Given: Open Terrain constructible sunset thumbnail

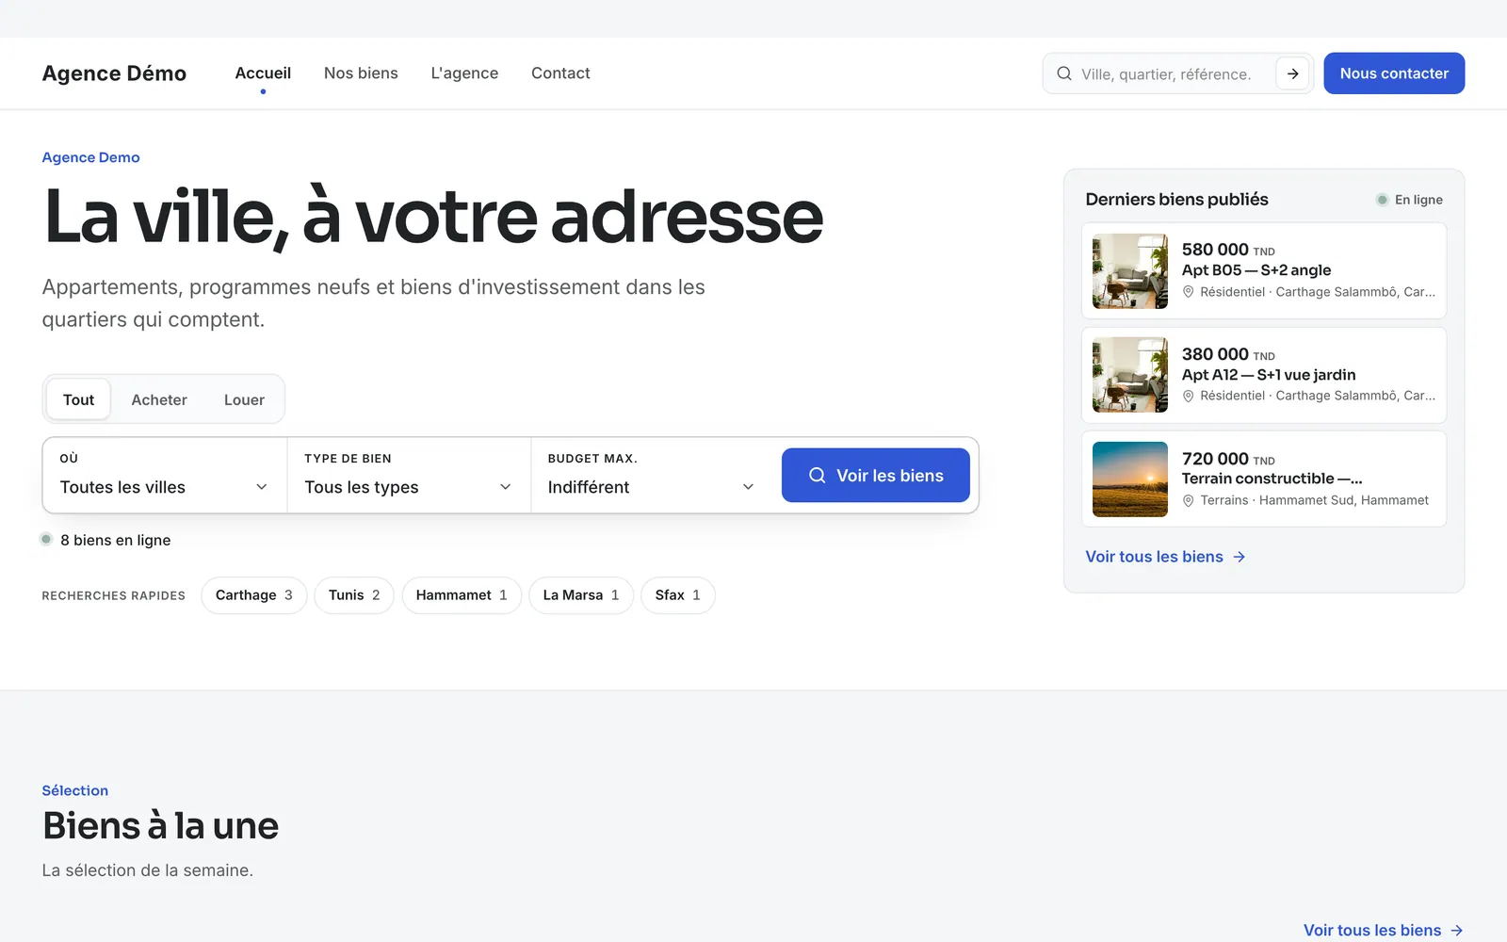Looking at the screenshot, I should (x=1129, y=479).
